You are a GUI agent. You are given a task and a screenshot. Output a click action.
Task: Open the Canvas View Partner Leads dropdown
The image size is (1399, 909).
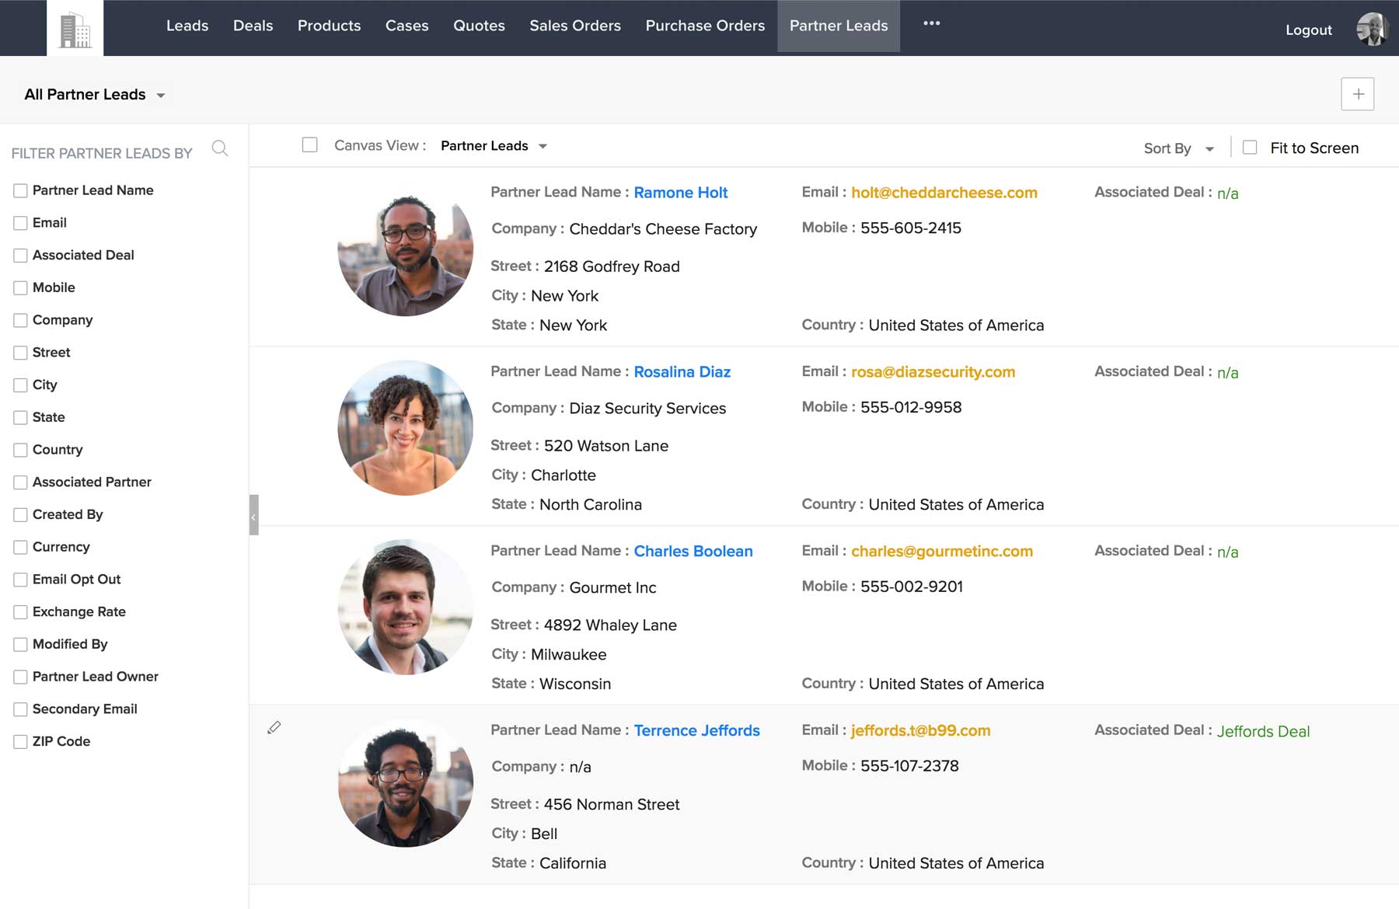point(494,146)
